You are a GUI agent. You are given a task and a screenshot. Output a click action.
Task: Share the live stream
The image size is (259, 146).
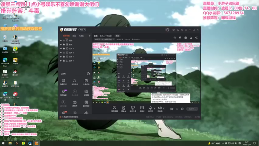pyautogui.click(x=196, y=38)
